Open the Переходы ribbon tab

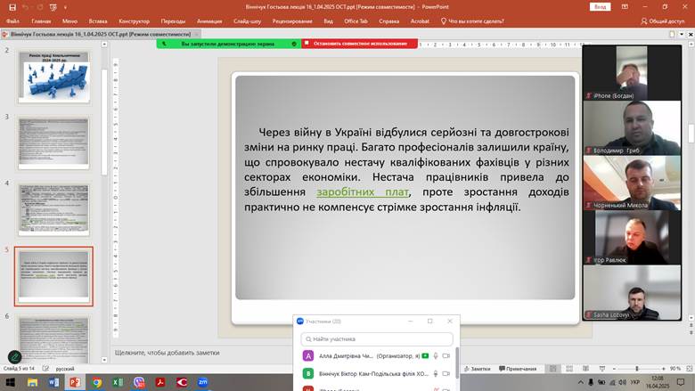(174, 20)
